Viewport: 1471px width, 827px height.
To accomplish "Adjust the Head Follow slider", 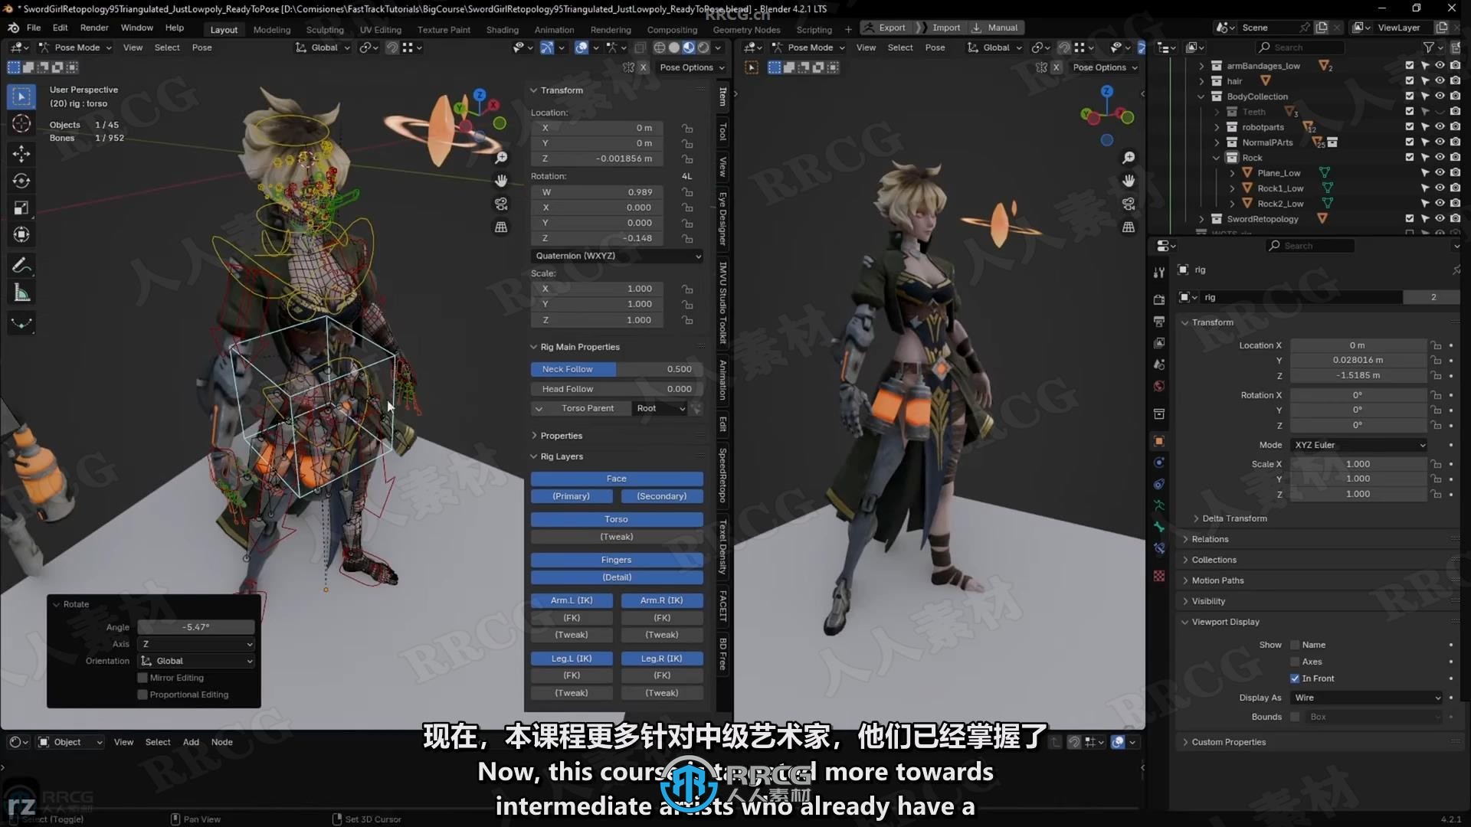I will click(x=617, y=389).
